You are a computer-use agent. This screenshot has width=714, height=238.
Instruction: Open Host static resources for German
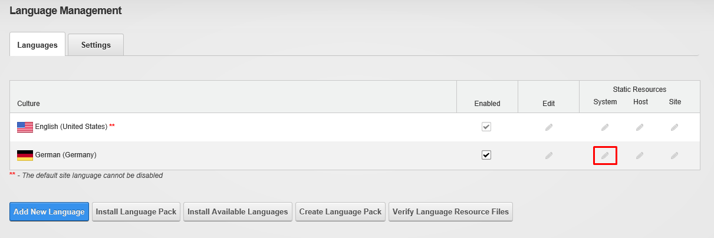[x=640, y=156]
